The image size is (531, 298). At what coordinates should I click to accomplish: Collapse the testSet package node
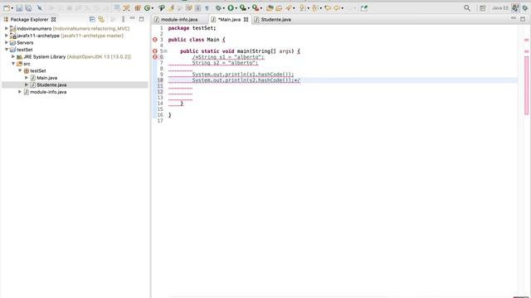(x=20, y=70)
